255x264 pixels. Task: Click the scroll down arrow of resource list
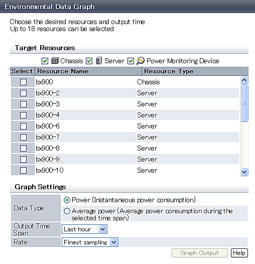point(244,172)
